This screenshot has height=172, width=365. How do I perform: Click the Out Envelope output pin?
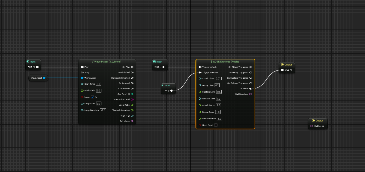pos(251,94)
